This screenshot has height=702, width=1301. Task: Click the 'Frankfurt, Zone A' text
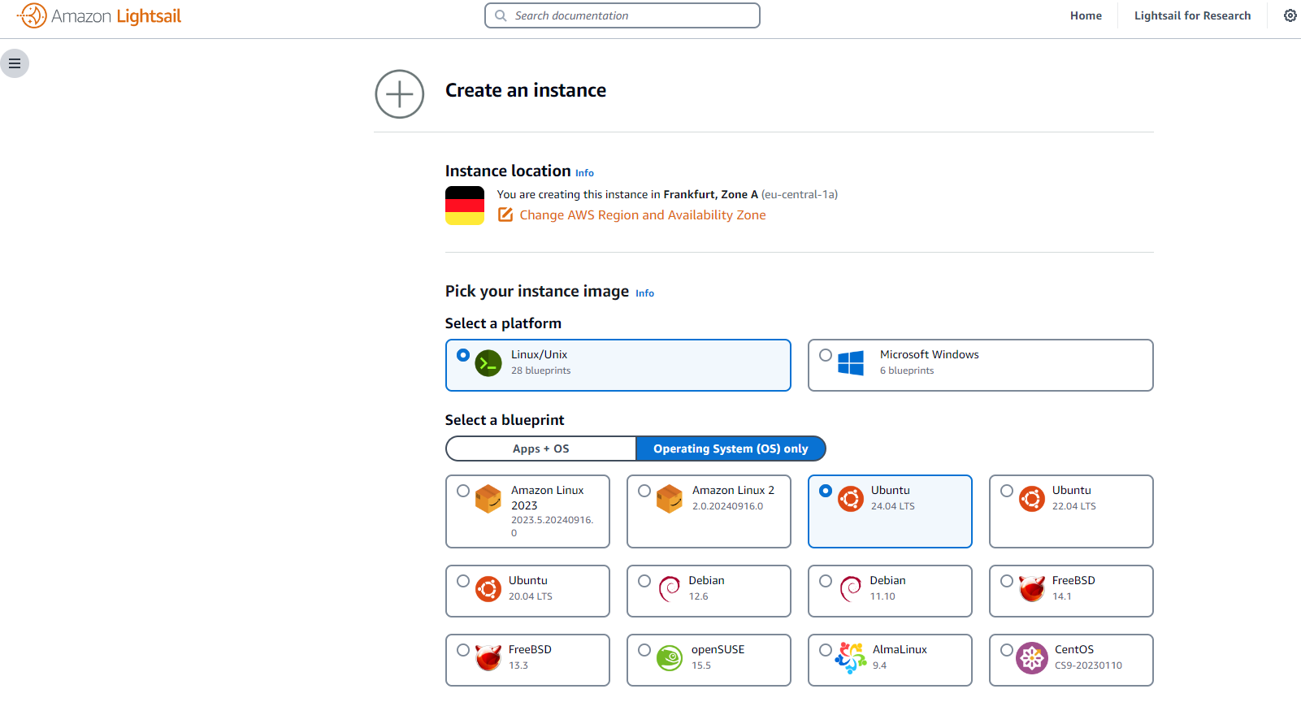[710, 194]
